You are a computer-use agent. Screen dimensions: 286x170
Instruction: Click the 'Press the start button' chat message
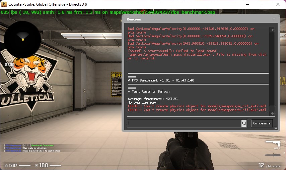pyautogui.click(x=42, y=151)
